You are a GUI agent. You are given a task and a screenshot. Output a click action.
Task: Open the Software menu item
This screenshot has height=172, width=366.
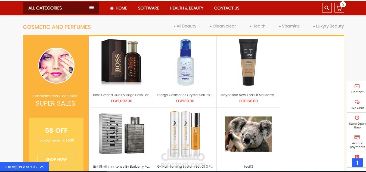tap(148, 8)
